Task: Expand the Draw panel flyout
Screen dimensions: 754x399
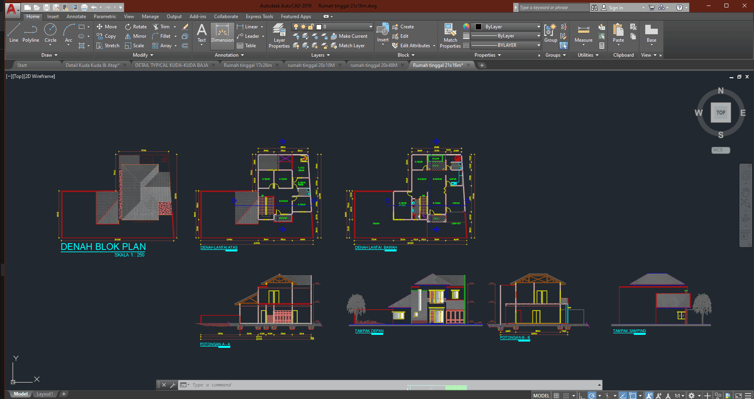Action: pyautogui.click(x=50, y=55)
